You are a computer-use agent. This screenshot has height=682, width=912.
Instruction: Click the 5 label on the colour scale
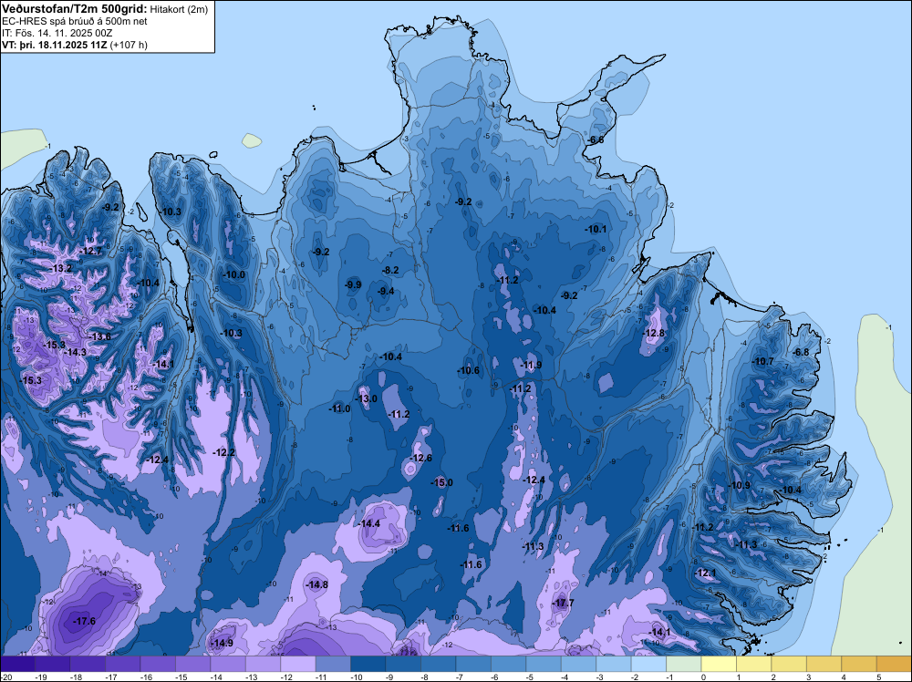pos(879,677)
